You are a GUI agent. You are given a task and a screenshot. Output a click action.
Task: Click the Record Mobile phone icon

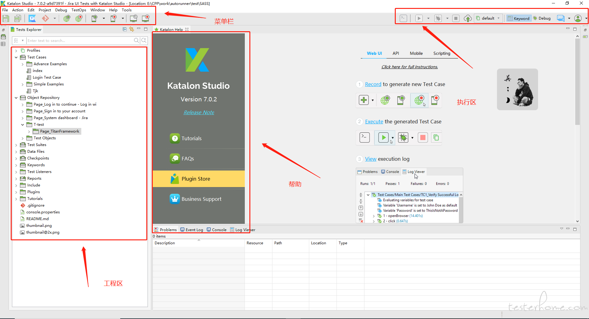tap(114, 18)
